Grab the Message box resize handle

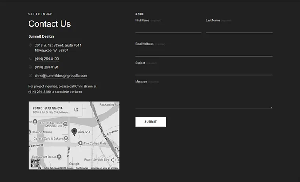point(271,108)
